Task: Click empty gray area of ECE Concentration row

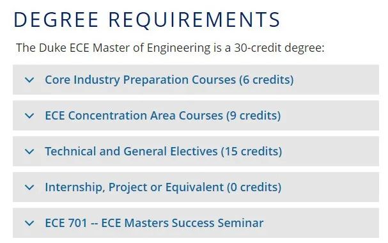Action: point(330,116)
